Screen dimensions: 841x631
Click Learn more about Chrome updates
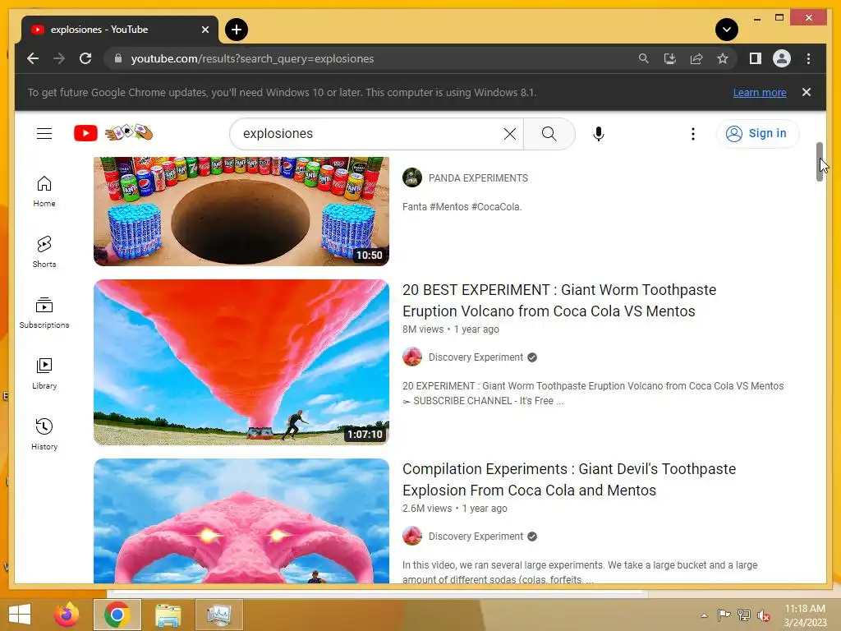(760, 92)
